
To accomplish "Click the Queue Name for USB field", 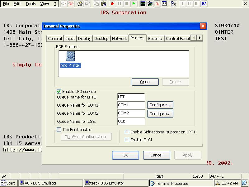I will 131,121.
